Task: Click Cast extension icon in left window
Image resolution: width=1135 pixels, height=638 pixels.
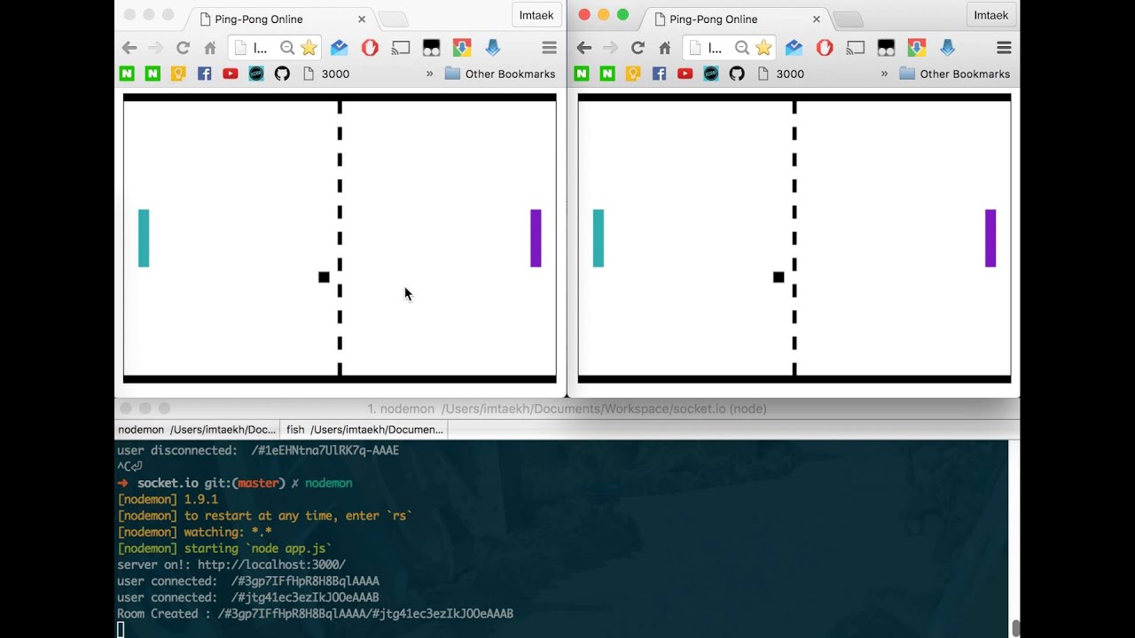Action: tap(401, 48)
